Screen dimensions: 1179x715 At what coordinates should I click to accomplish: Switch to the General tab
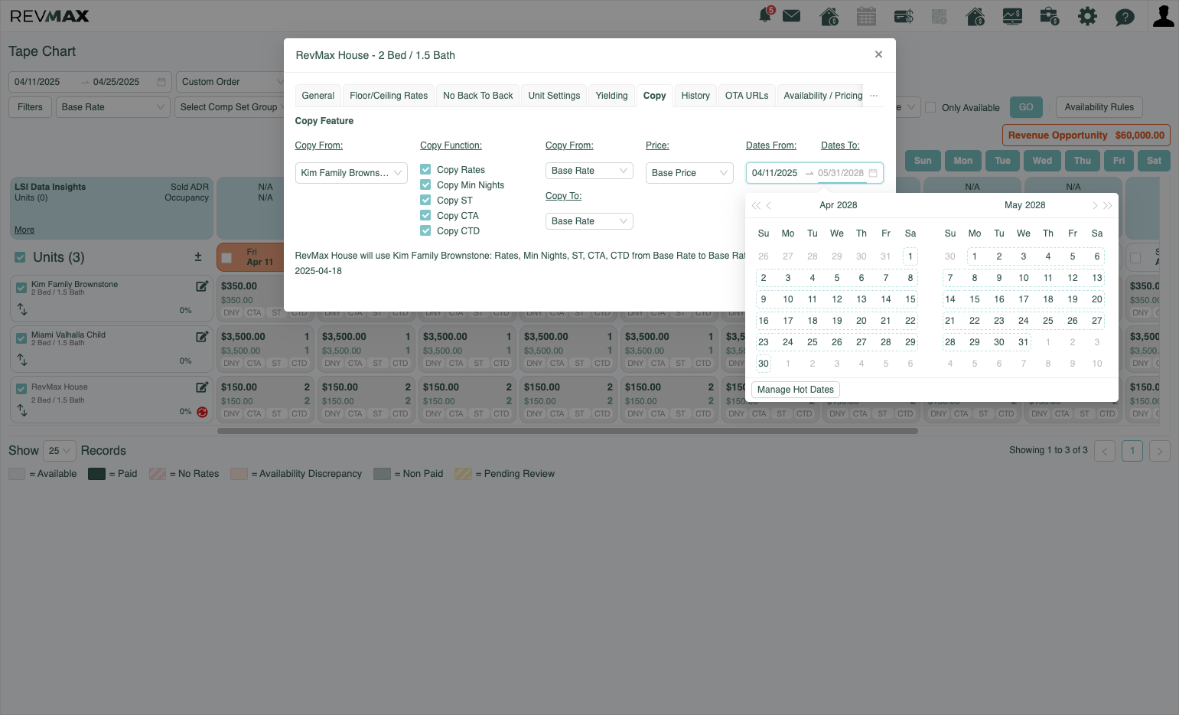318,96
